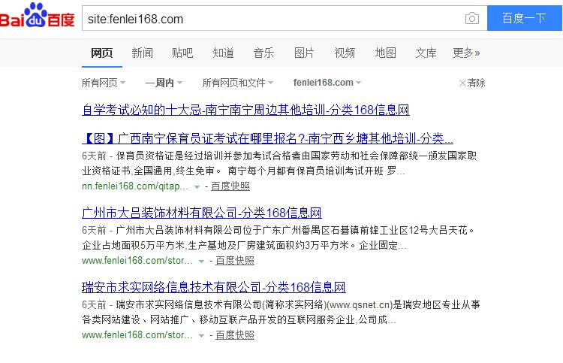Expand arrow beside 瑞安市求实网络 result URL
This screenshot has width=563, height=363.
(x=201, y=336)
